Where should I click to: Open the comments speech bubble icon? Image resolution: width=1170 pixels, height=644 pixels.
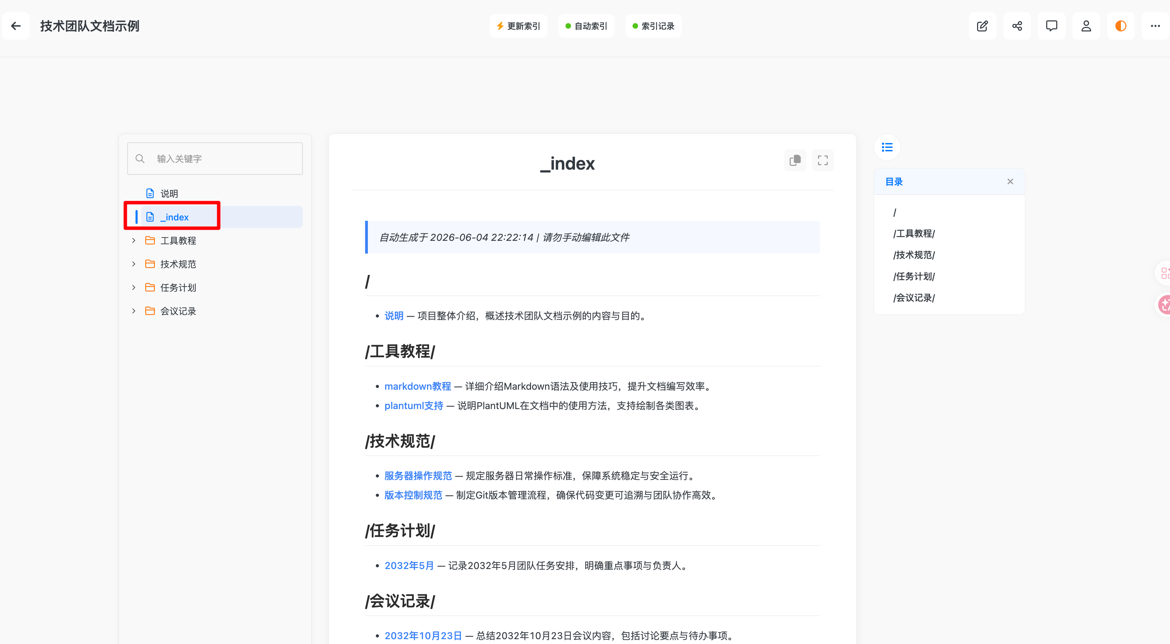tap(1051, 26)
